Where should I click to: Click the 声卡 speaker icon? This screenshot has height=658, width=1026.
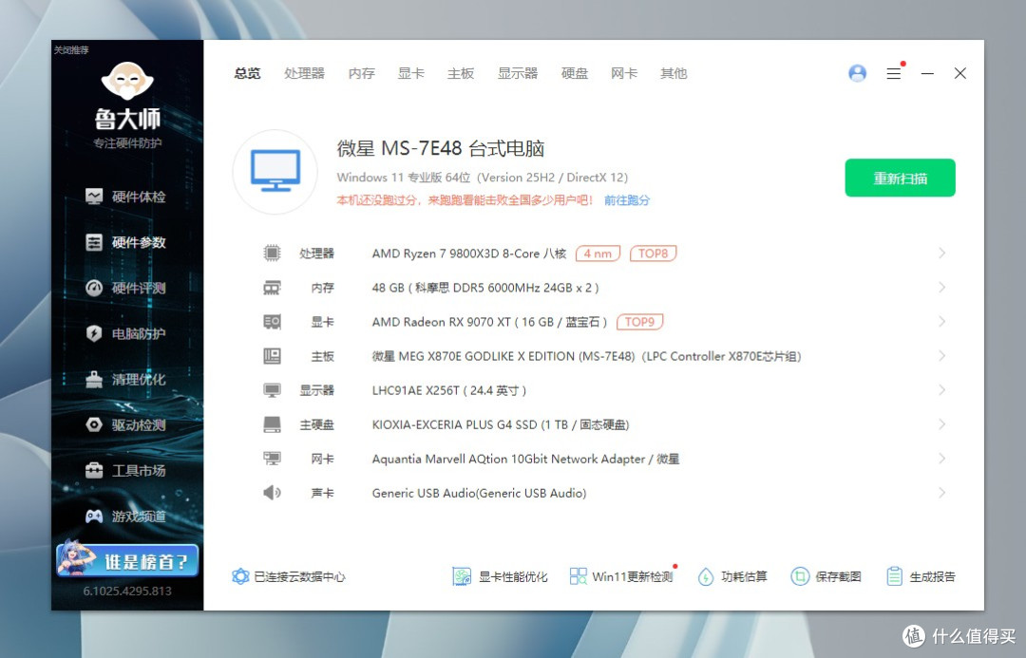(x=272, y=493)
